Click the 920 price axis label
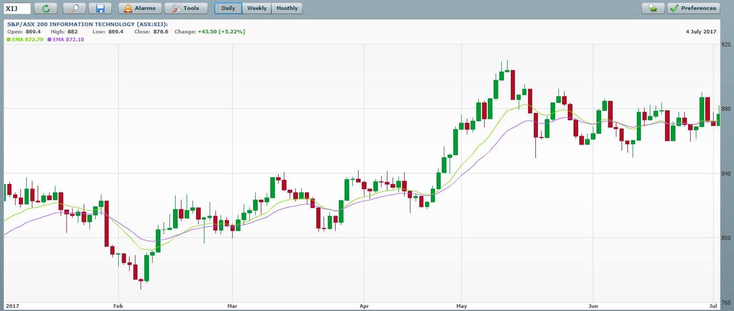This screenshot has width=734, height=311. [x=726, y=45]
